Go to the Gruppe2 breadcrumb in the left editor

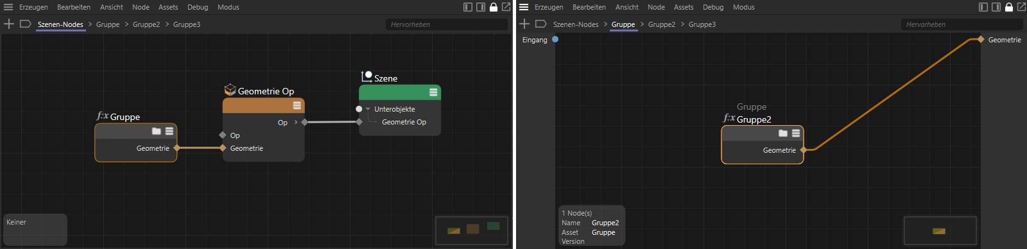click(146, 24)
